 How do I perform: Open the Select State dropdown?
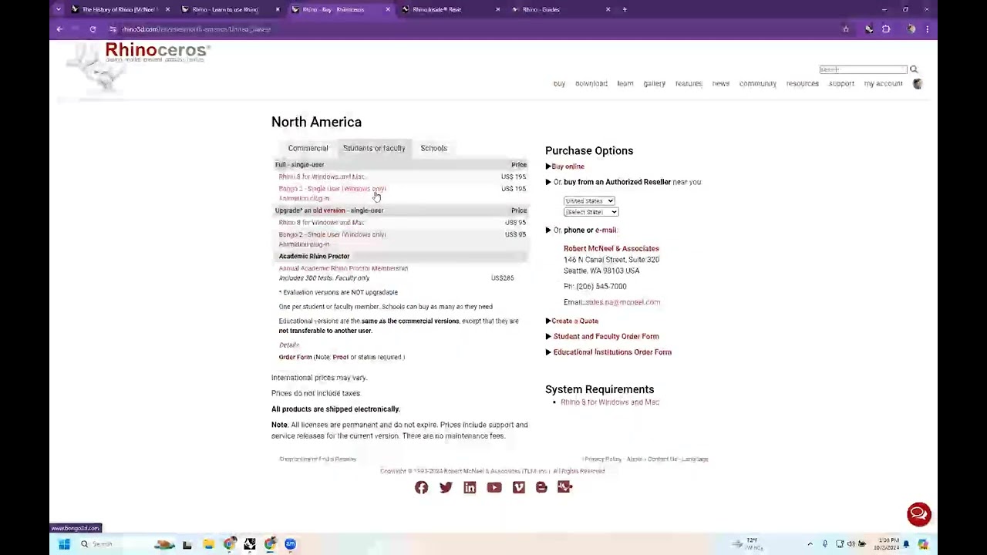coord(591,212)
